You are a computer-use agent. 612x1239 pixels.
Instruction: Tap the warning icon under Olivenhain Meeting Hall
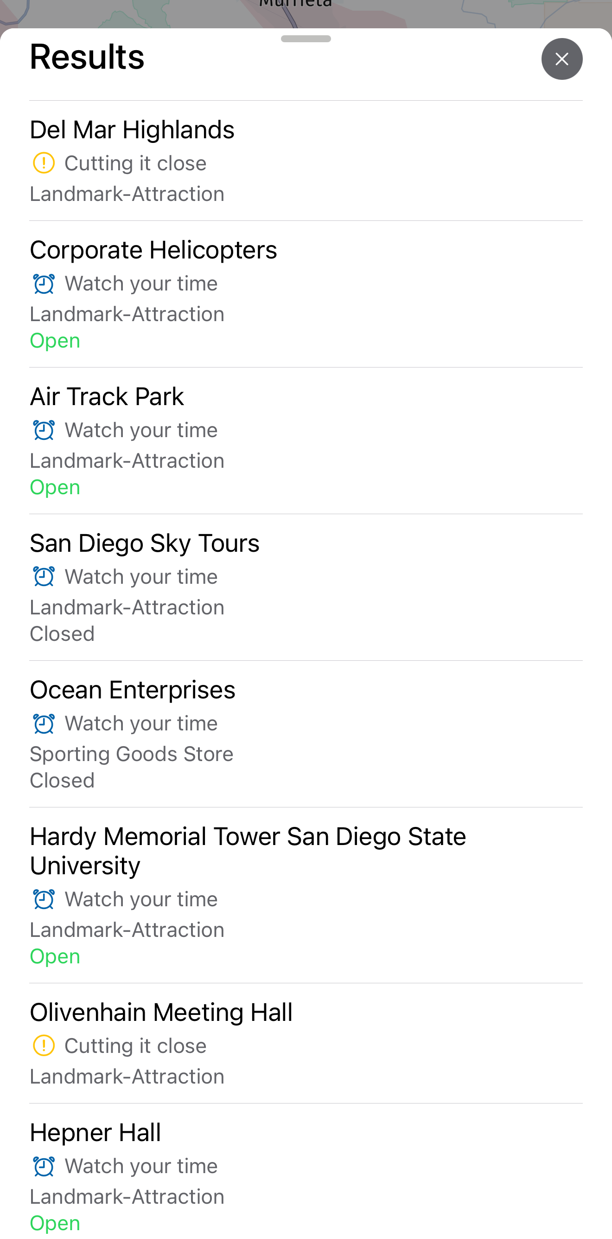44,1046
